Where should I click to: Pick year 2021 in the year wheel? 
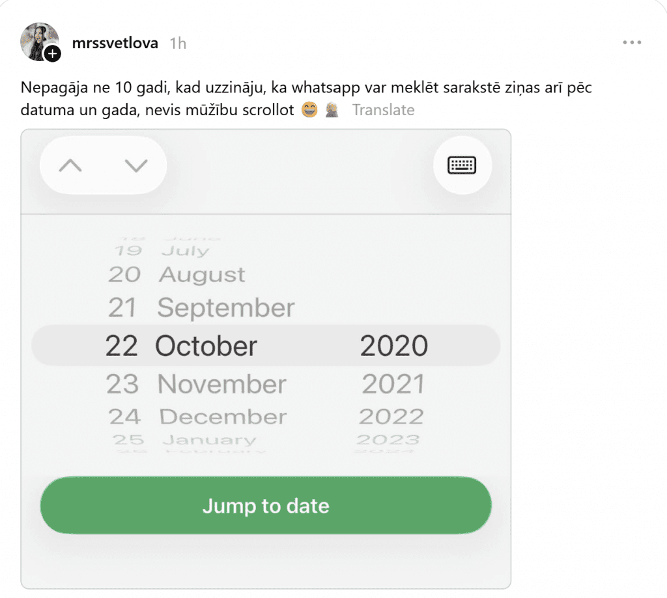393,384
